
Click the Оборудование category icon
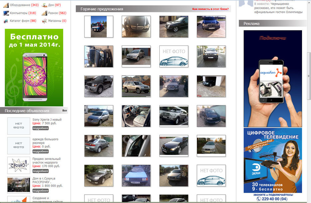(x=6, y=5)
